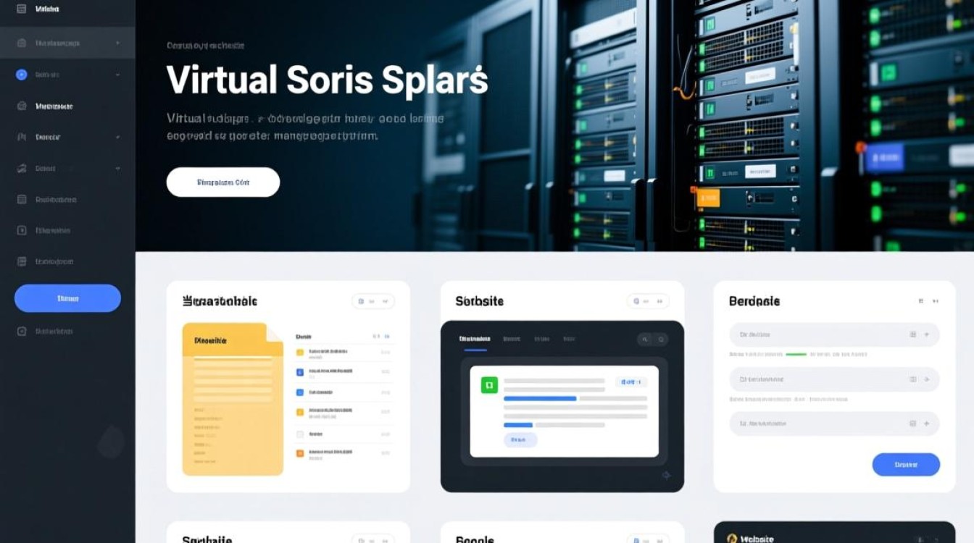
Task: Click the menu icon at the sidebar top
Action: pyautogui.click(x=21, y=9)
